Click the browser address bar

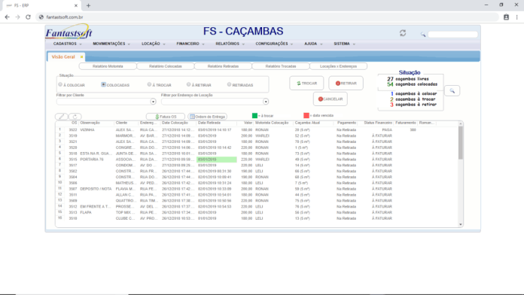click(x=267, y=17)
